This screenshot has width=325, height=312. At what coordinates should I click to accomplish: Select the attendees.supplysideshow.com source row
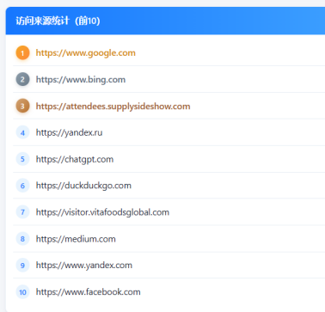113,107
